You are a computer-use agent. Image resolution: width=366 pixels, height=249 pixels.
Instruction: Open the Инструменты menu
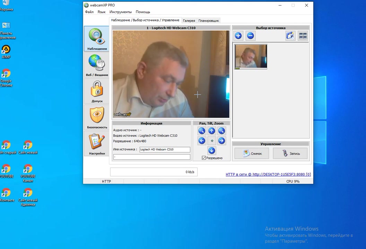[120, 12]
